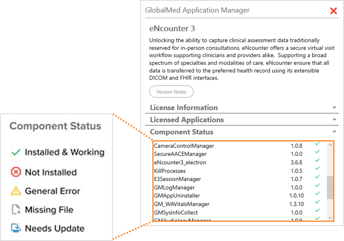Click the green checkmark next to SecureAACEManager
The height and width of the screenshot is (241, 344).
[x=318, y=152]
